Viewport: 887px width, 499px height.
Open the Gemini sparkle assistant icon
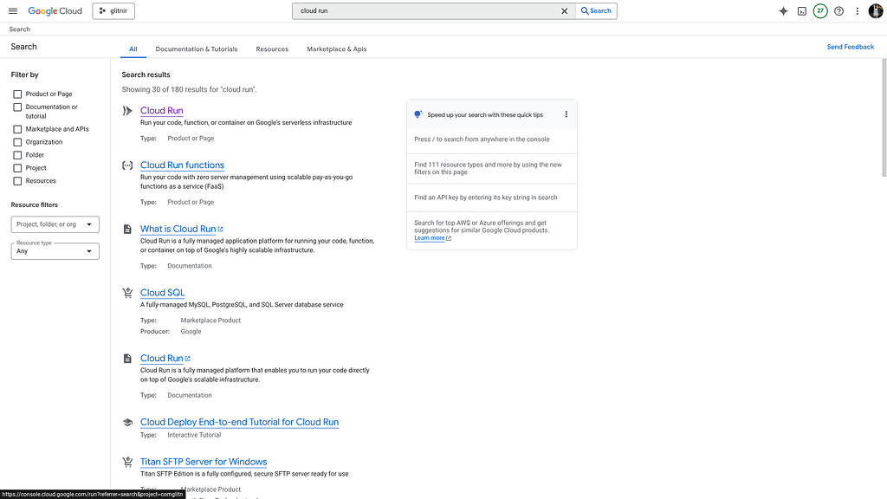coord(783,10)
